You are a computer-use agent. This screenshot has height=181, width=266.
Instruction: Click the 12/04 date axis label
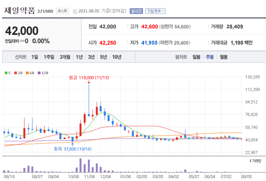pos(105,177)
